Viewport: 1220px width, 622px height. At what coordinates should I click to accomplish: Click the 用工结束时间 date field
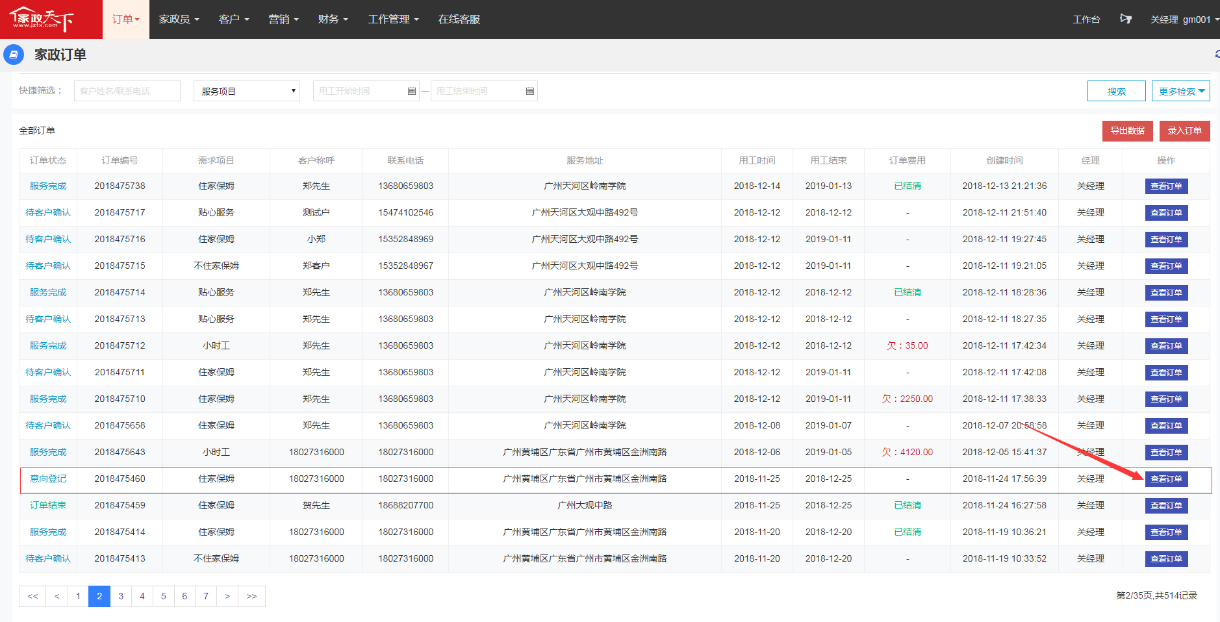(x=484, y=91)
